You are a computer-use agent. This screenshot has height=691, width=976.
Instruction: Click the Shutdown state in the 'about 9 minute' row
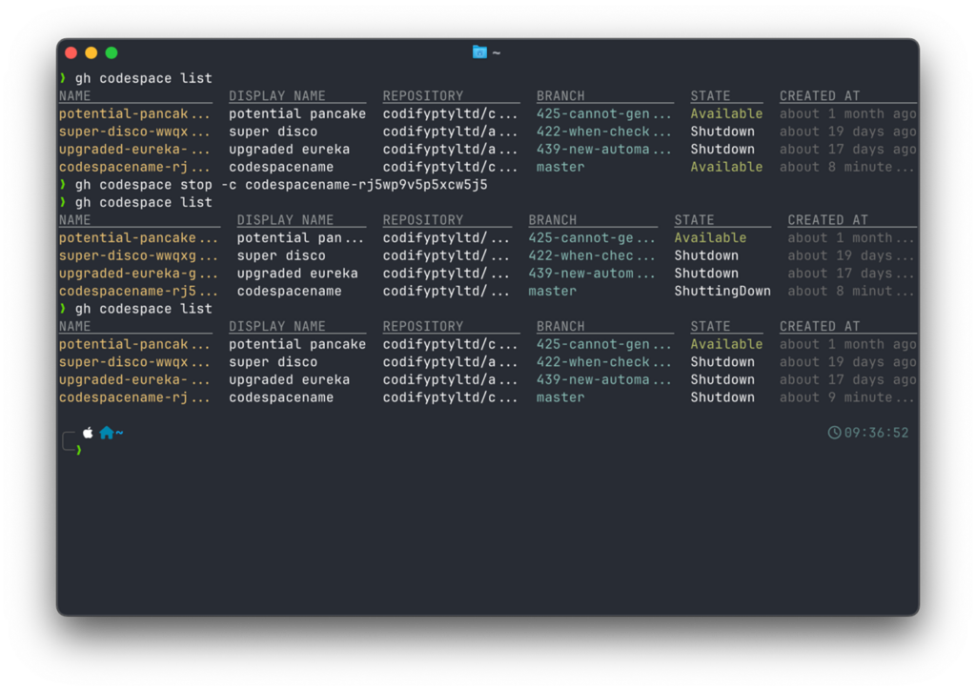click(x=722, y=397)
